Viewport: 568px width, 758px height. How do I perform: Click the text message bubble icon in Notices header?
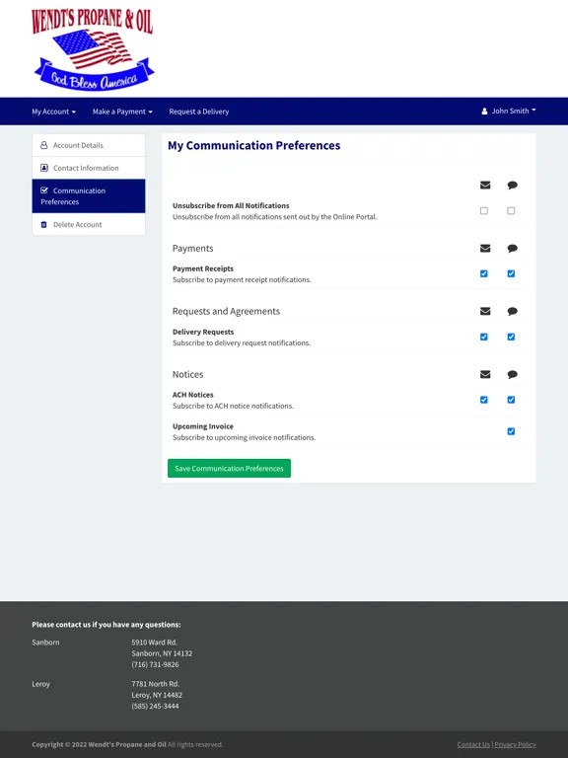coord(512,374)
